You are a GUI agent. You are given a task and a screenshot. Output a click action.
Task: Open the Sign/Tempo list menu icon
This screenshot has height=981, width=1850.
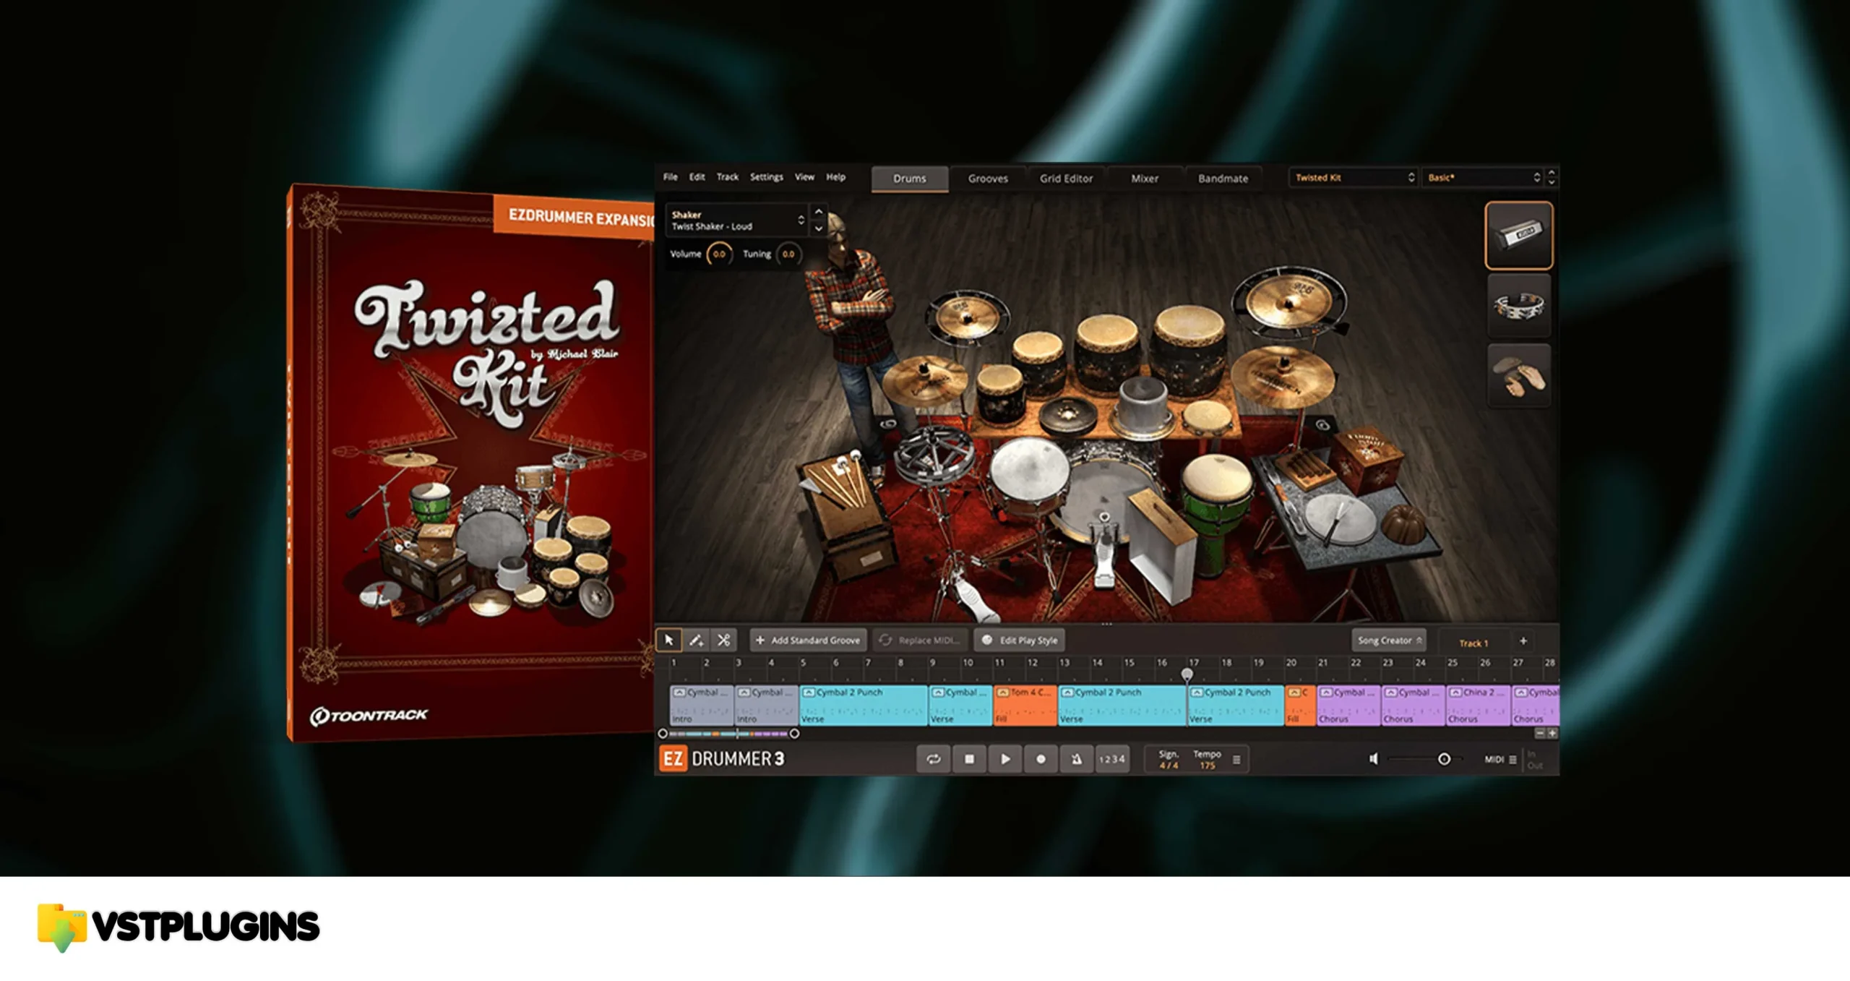1236,760
